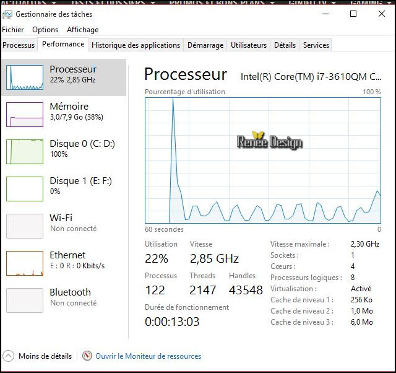Select the Mémoire mini graph thumbnail
The image size is (396, 373).
25,115
